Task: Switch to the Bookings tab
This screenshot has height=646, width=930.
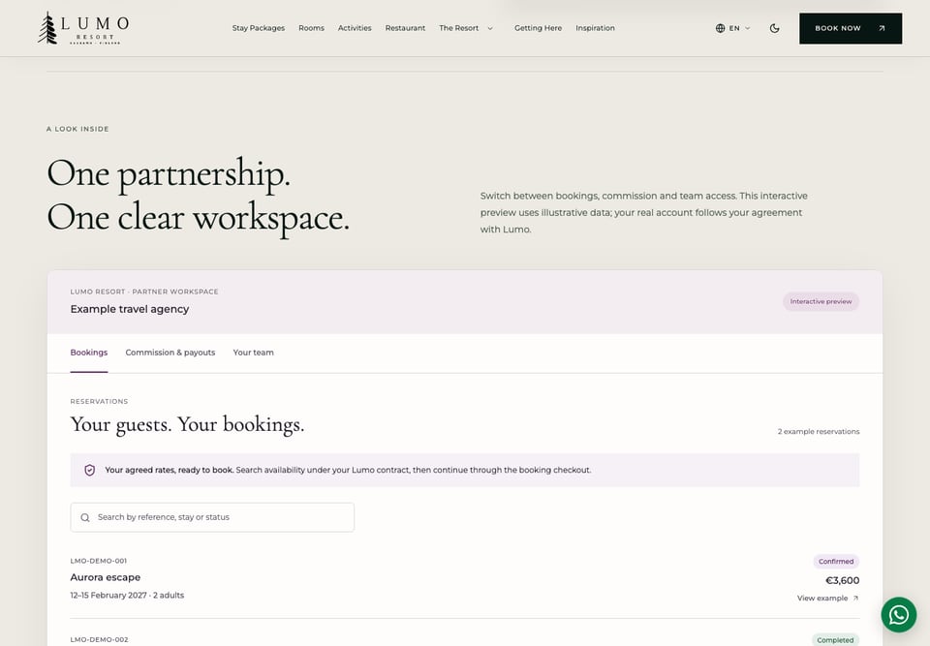Action: [x=89, y=353]
